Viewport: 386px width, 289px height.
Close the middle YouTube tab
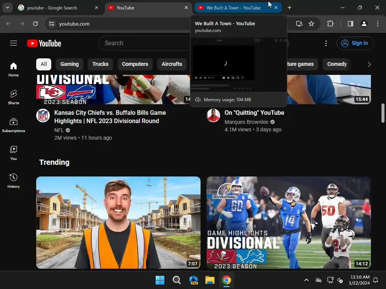click(186, 8)
